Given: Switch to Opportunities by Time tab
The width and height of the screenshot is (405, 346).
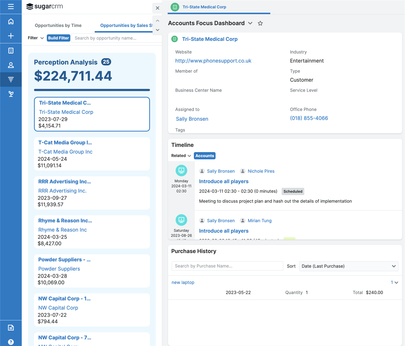Looking at the screenshot, I should (58, 25).
